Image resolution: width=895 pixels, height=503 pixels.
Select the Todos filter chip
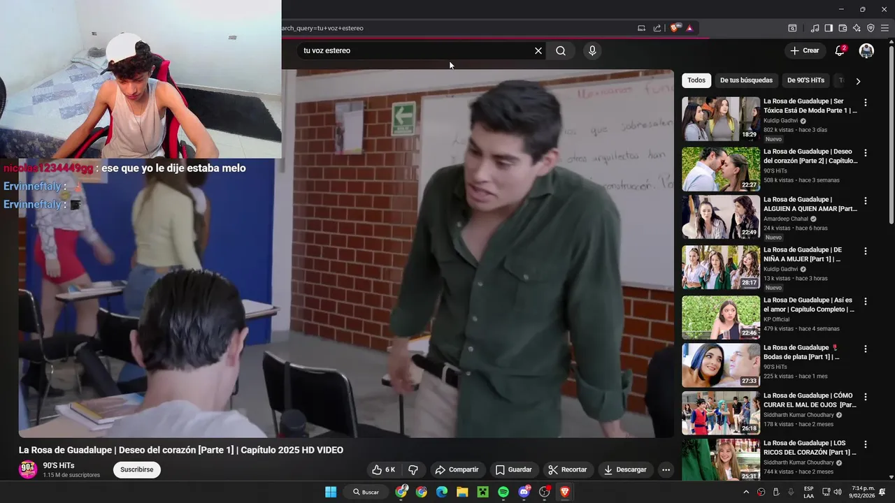[696, 80]
